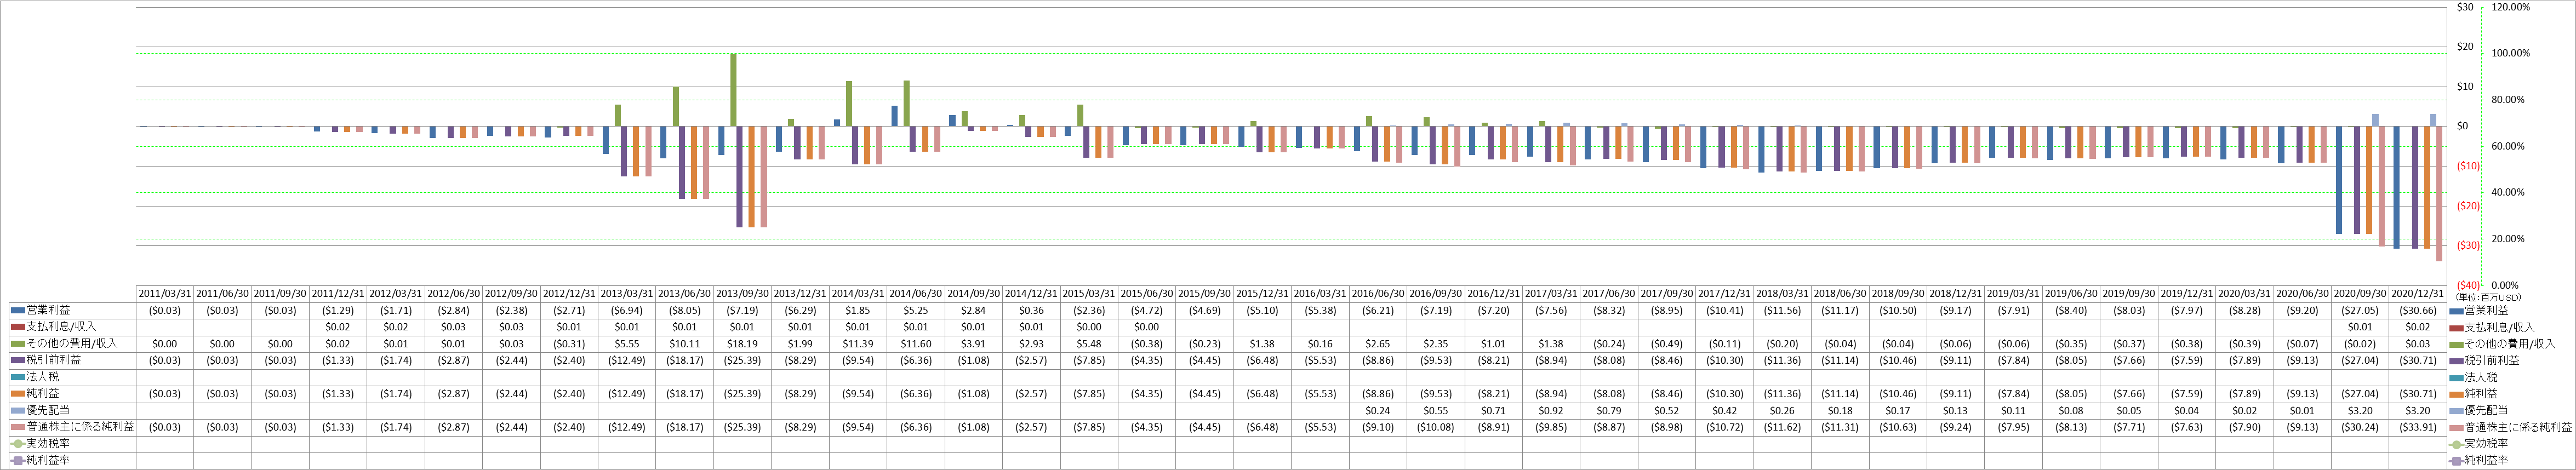Click the ($10.50) cell under 2018/09/30

point(1898,311)
